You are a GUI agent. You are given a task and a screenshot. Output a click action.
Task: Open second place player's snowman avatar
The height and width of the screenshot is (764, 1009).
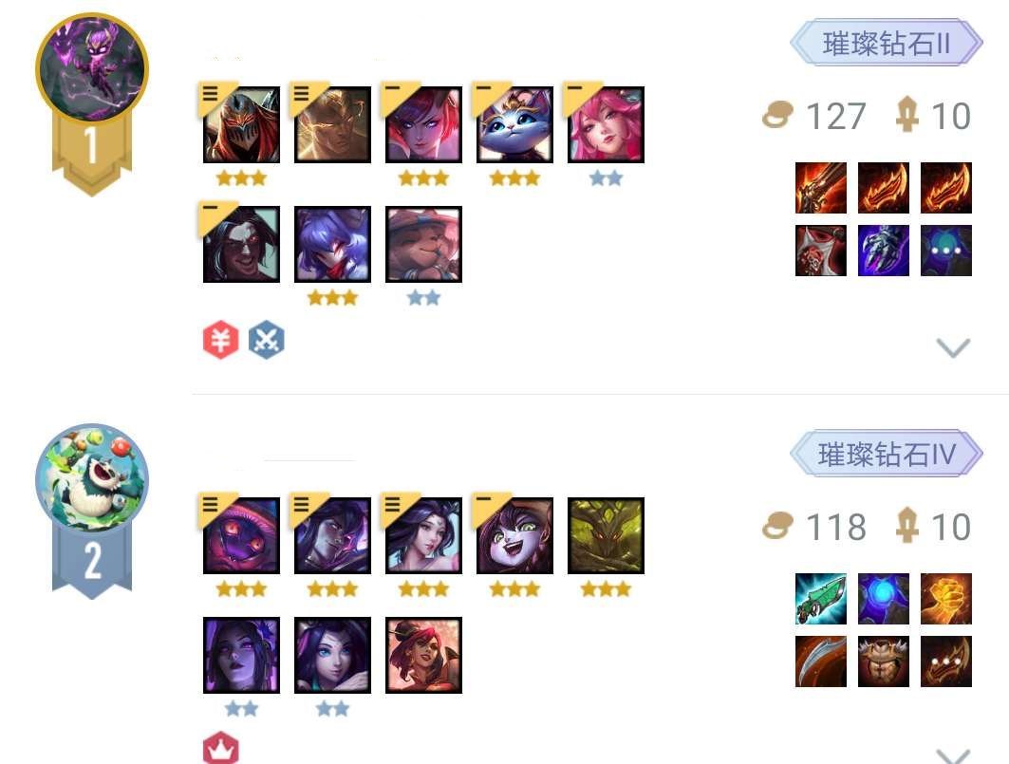click(x=92, y=478)
